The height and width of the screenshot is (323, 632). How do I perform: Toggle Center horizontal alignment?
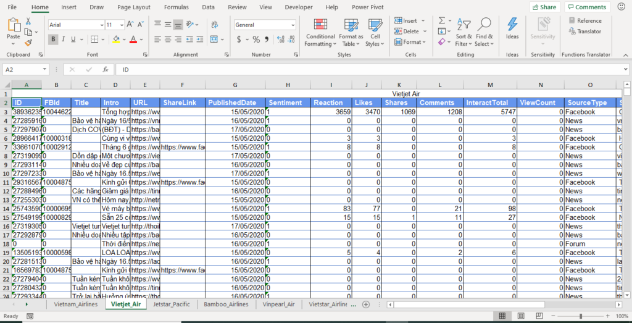click(x=168, y=39)
